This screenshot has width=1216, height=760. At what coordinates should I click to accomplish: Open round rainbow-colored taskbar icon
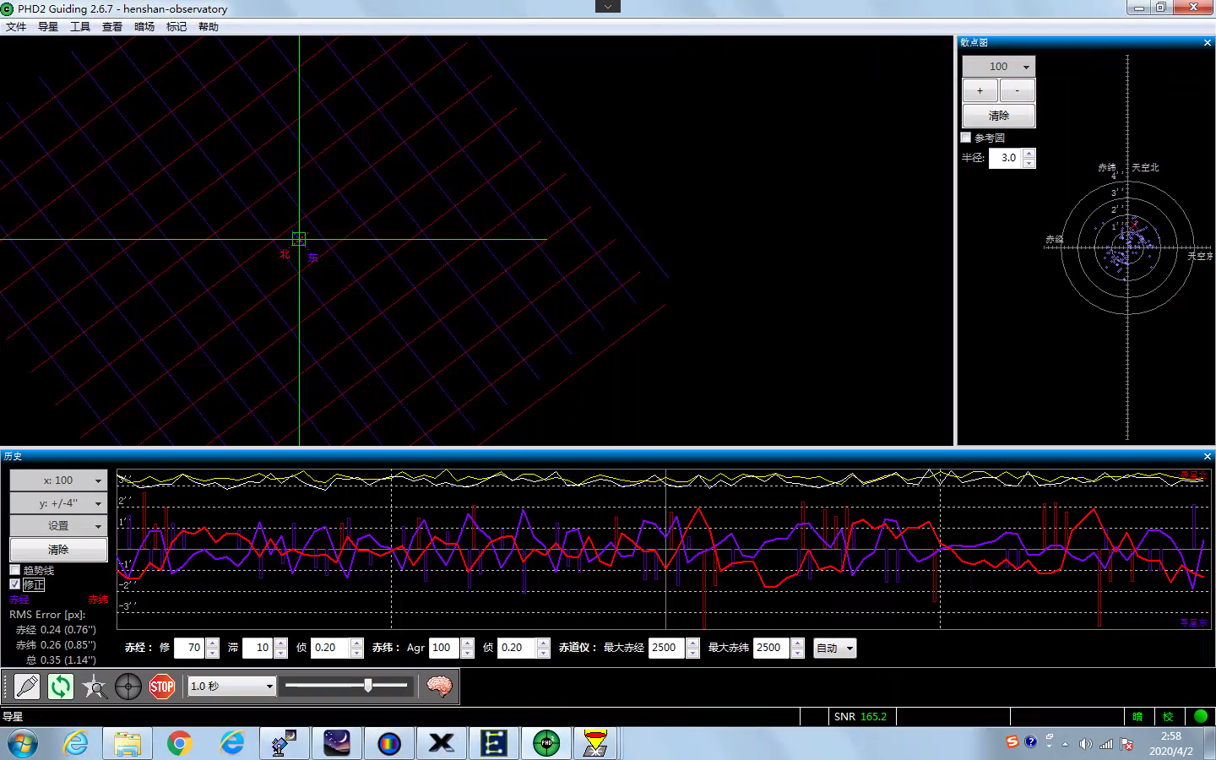[x=389, y=744]
